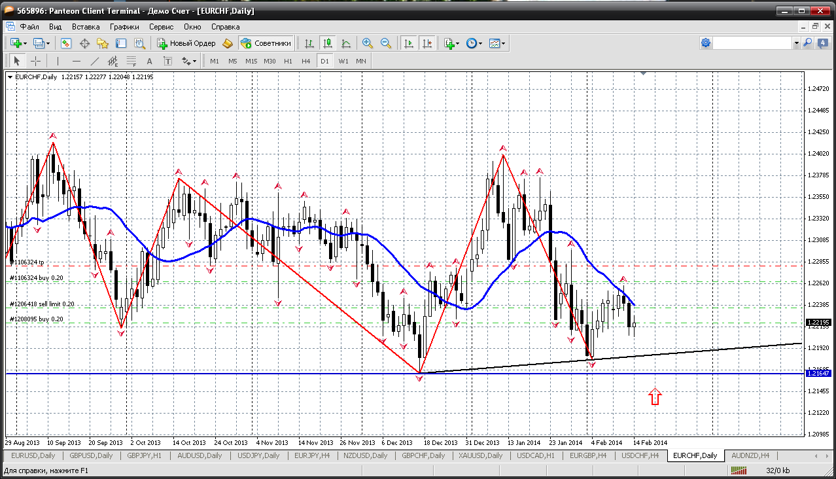Viewport: 836px width, 479px height.
Task: Switch chart to Candlesticks mode
Action: pos(328,43)
